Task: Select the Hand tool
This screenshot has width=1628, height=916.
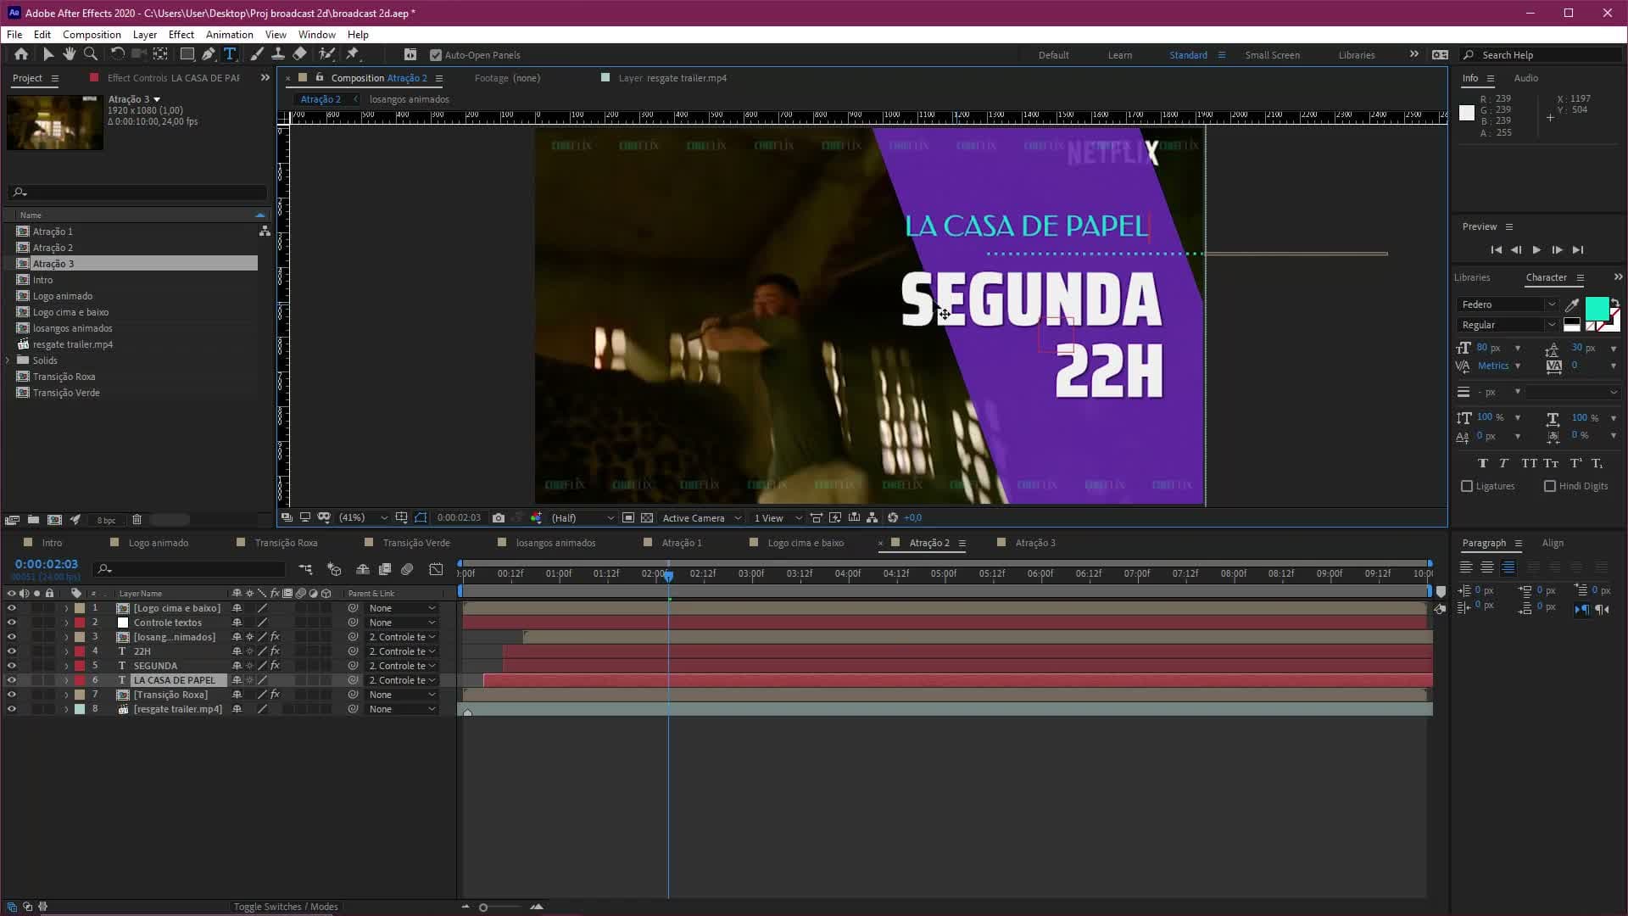Action: [69, 54]
